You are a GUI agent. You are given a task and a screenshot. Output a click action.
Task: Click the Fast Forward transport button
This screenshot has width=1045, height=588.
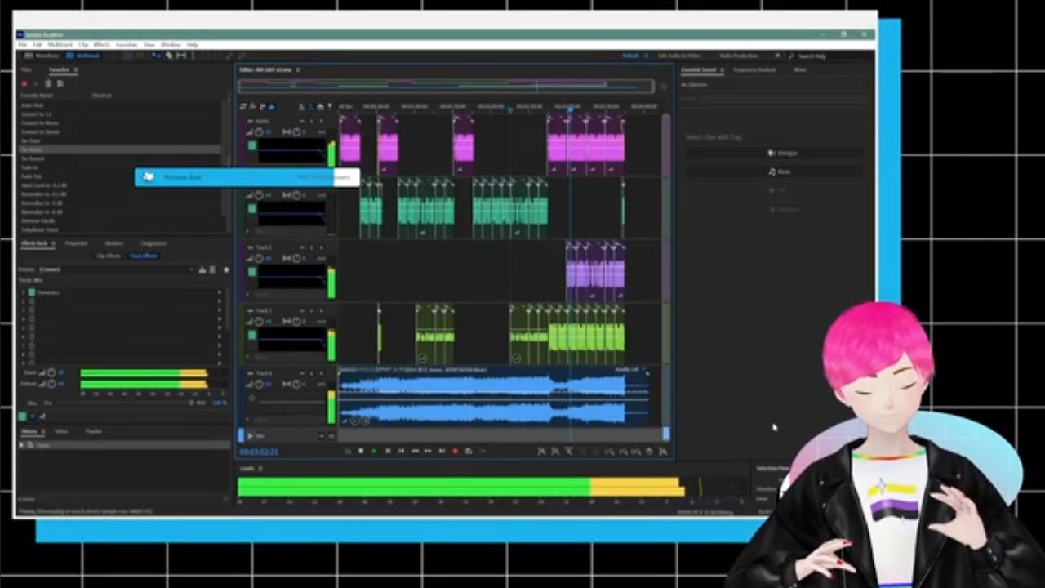click(428, 451)
